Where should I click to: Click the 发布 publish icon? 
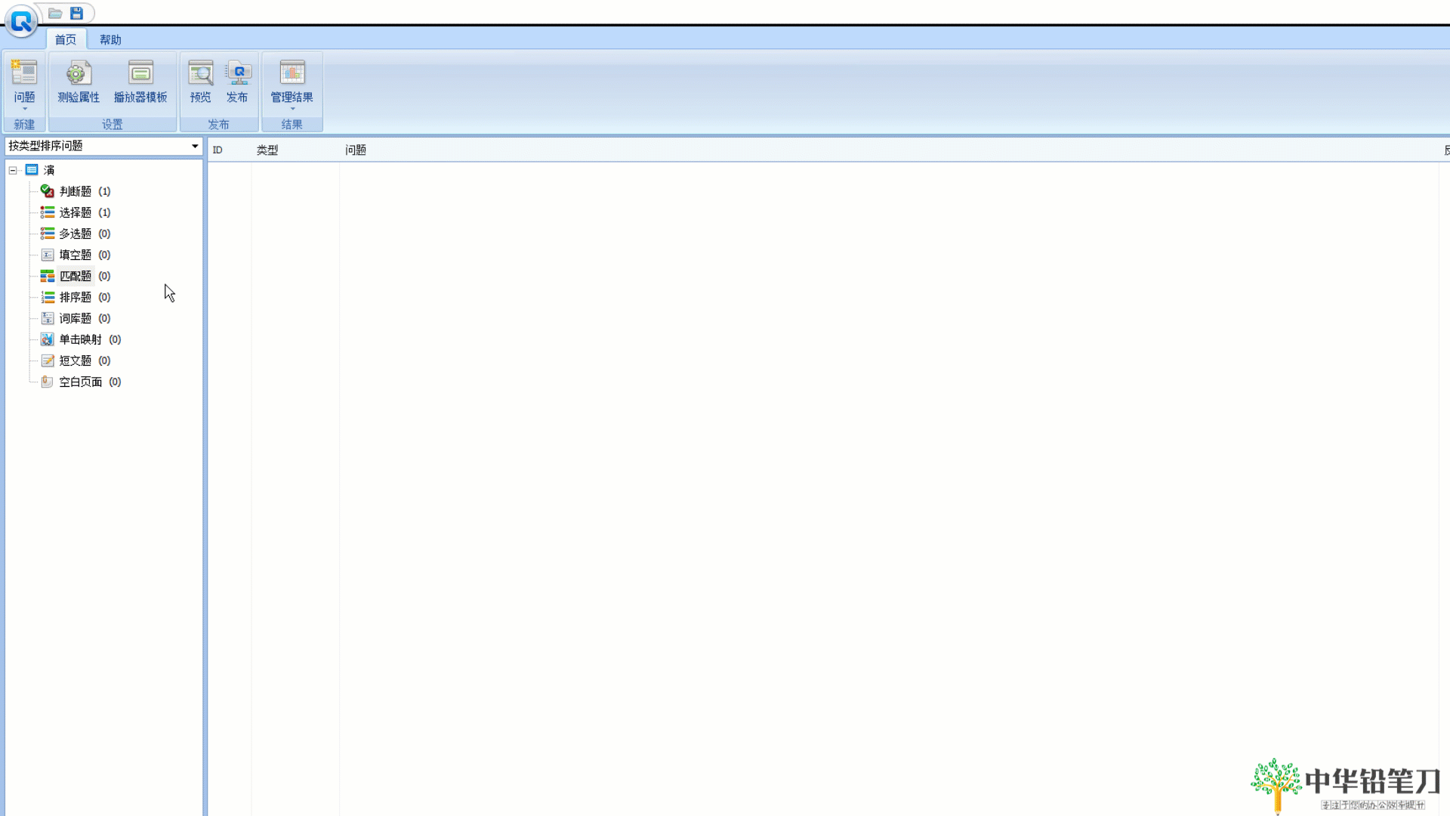(x=237, y=82)
